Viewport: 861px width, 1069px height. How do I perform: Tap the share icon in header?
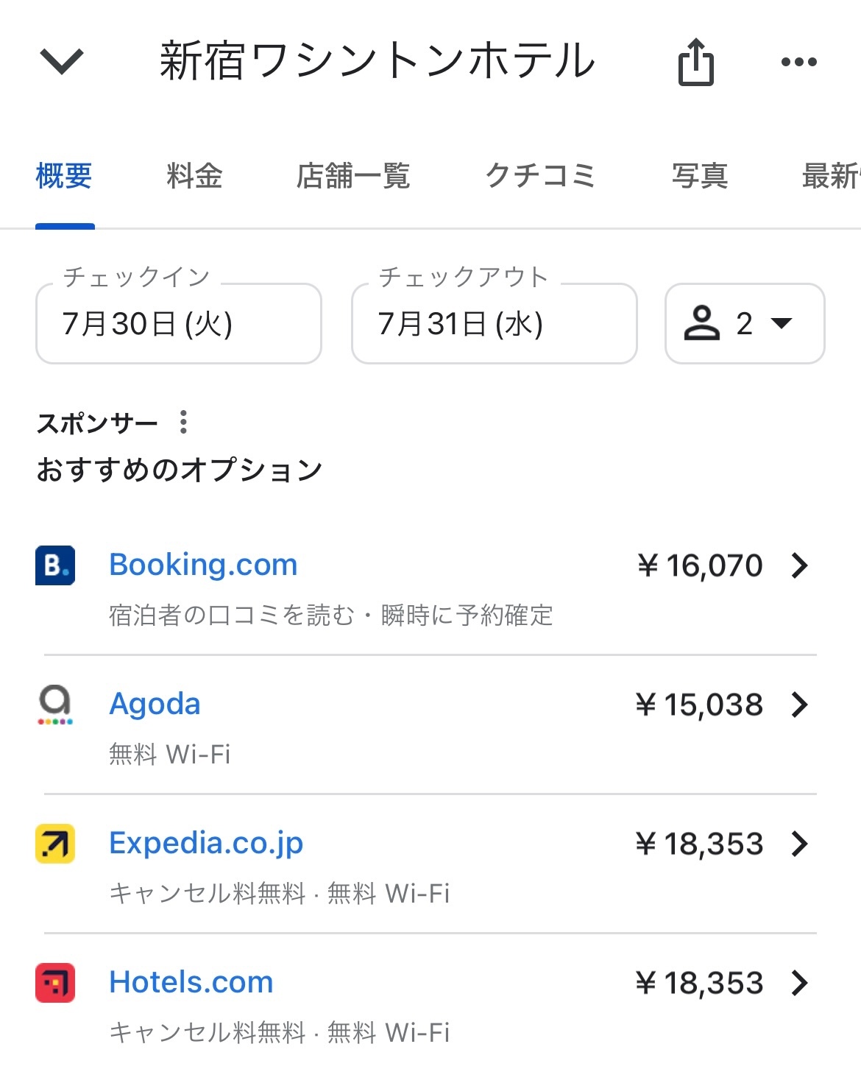695,63
